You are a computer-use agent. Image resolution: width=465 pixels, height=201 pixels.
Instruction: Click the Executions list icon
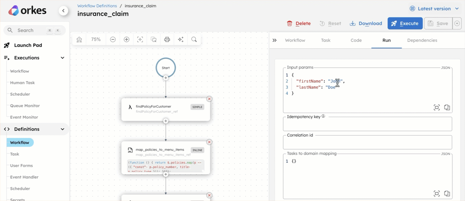tap(7, 58)
